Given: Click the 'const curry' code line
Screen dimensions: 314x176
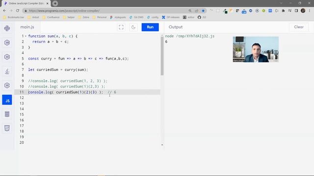Looking at the screenshot, I should (x=78, y=59).
